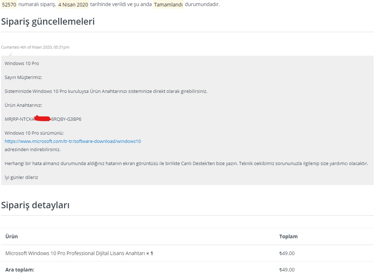Click the Ara toplam amount ₺49.00
Screen dimensions: 374x274
[x=287, y=270]
